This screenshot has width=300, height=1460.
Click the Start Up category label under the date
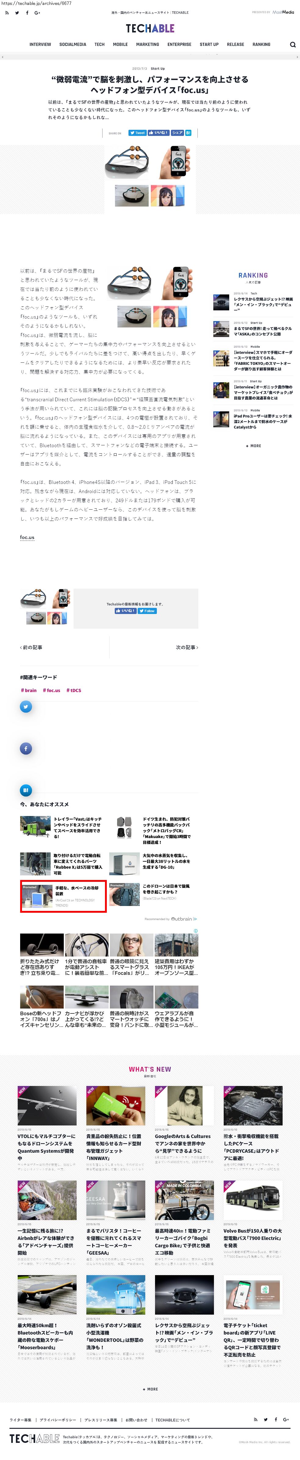tap(157, 69)
